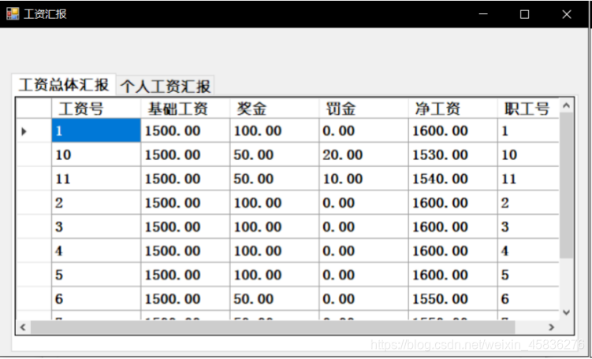The image size is (592, 359).
Task: Click the vertical scrollbar thumb
Action: coord(566,185)
